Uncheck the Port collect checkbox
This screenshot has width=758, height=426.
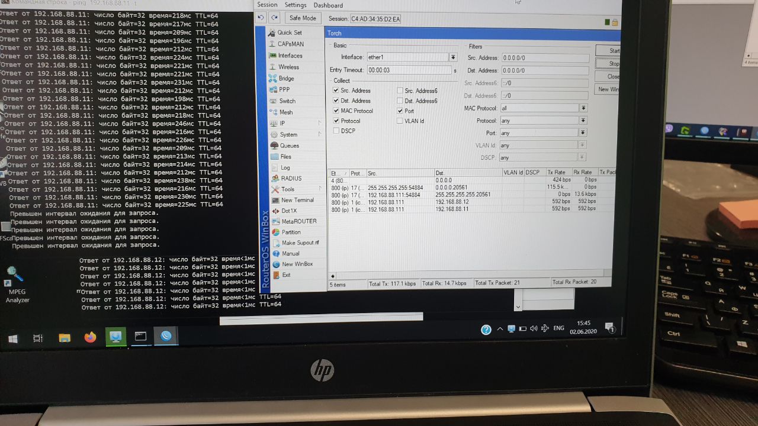(x=400, y=111)
